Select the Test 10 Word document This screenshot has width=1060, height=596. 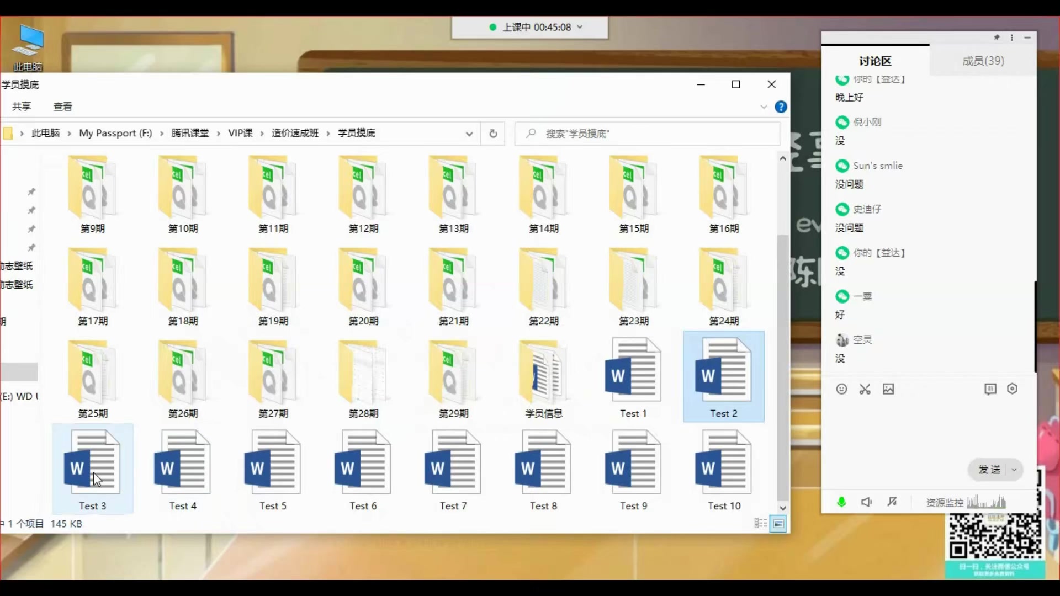click(x=724, y=470)
